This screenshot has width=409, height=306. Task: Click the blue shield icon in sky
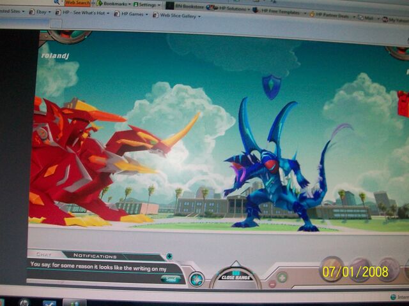point(272,86)
